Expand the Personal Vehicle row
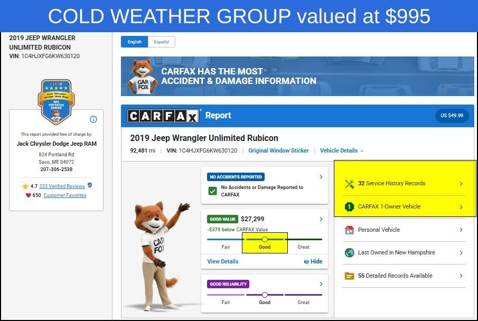Viewport: 478px width, 321px height. (x=404, y=230)
